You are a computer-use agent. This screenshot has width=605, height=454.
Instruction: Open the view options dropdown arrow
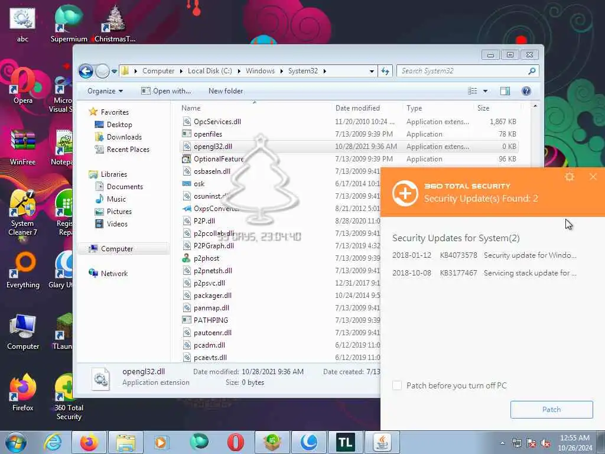486,91
